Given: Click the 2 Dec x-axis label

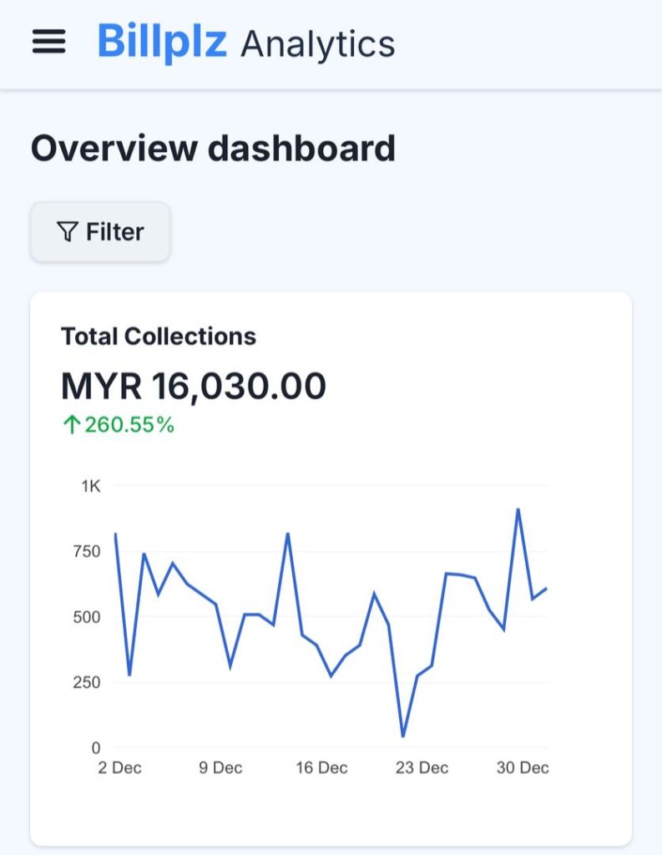Looking at the screenshot, I should point(119,768).
